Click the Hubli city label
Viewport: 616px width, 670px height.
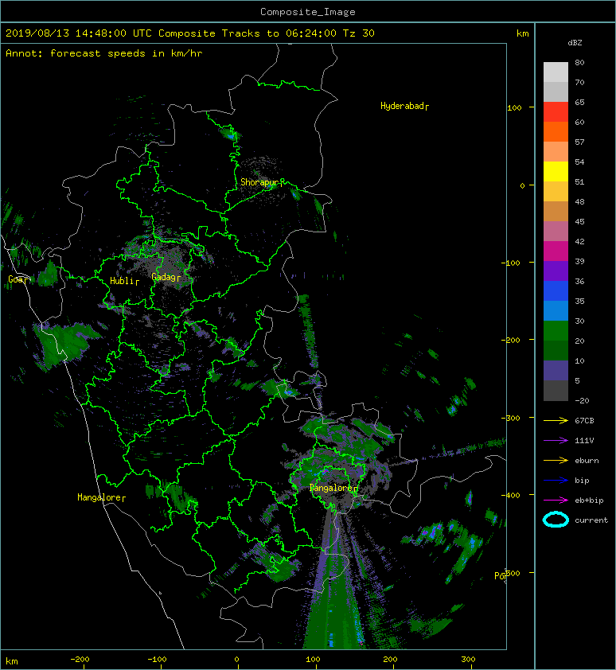(124, 281)
